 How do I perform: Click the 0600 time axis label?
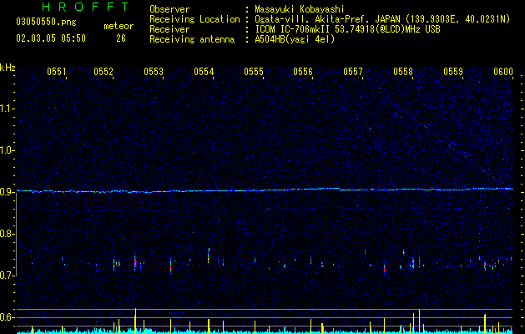point(503,72)
